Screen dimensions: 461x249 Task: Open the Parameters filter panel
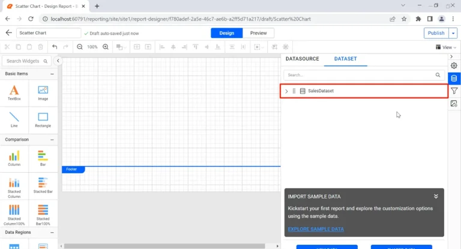click(x=454, y=91)
